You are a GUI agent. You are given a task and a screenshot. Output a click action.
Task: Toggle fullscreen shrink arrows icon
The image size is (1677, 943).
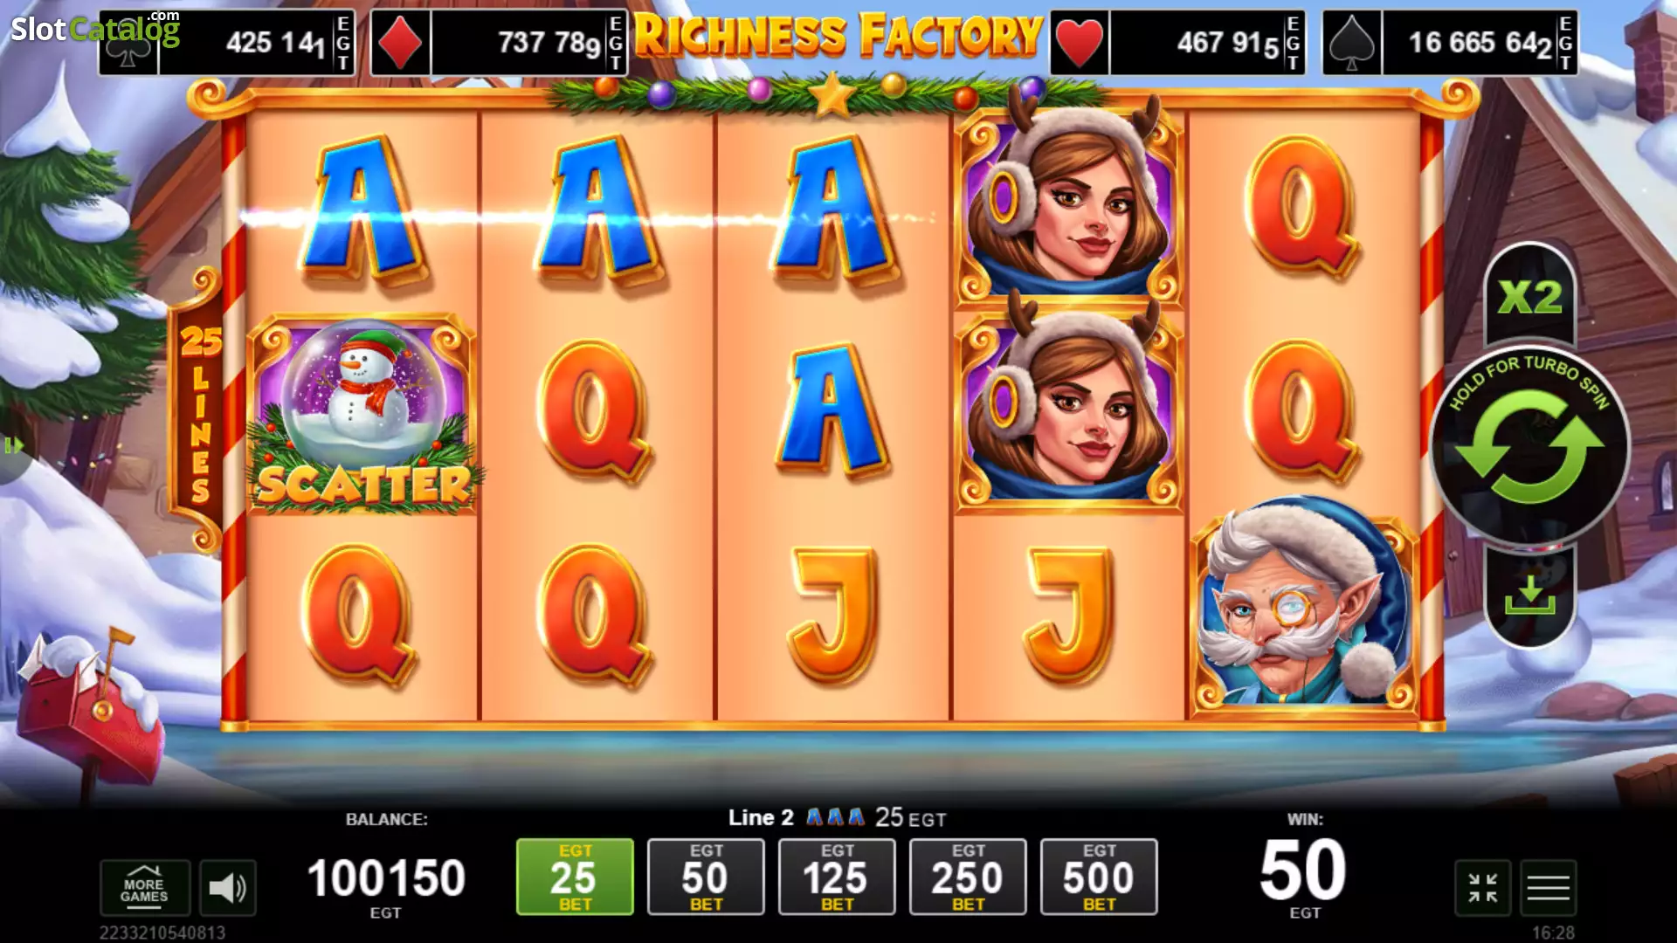(1482, 888)
